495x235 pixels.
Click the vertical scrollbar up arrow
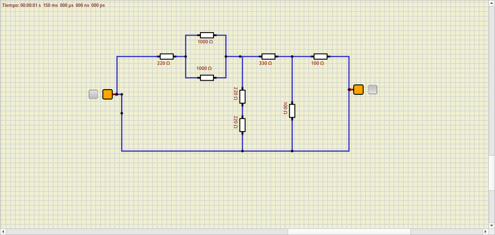click(492, 3)
